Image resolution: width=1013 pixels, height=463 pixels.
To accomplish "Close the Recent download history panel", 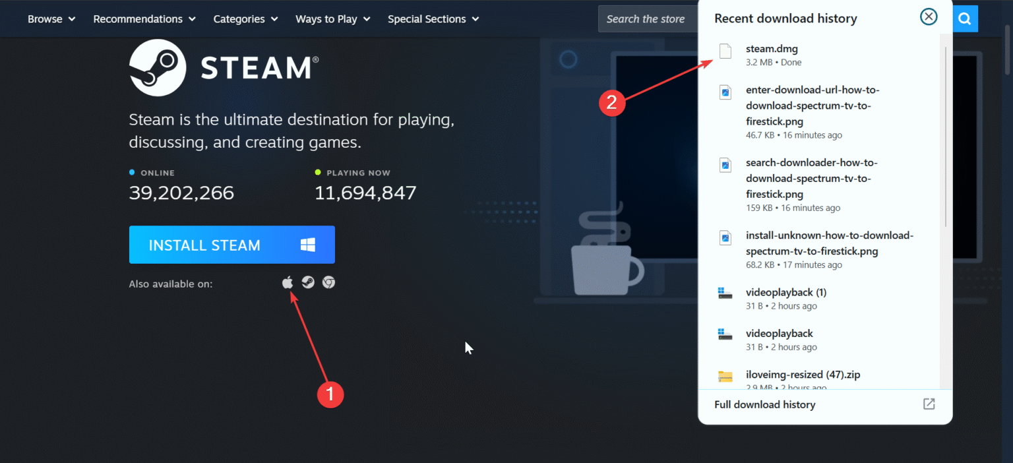I will [929, 16].
